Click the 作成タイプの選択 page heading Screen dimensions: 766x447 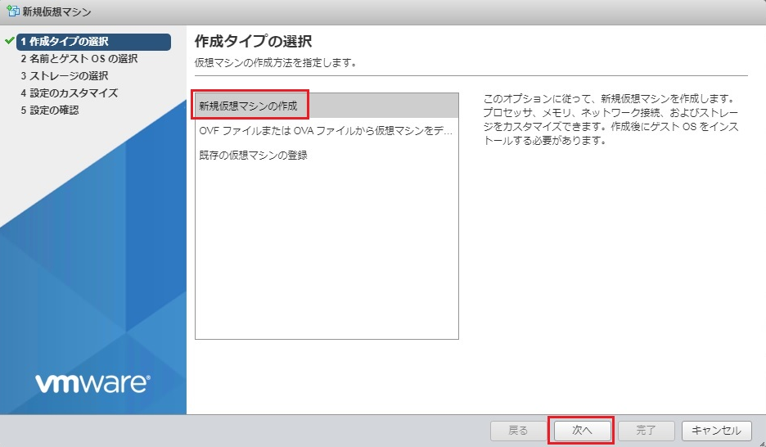tap(254, 41)
